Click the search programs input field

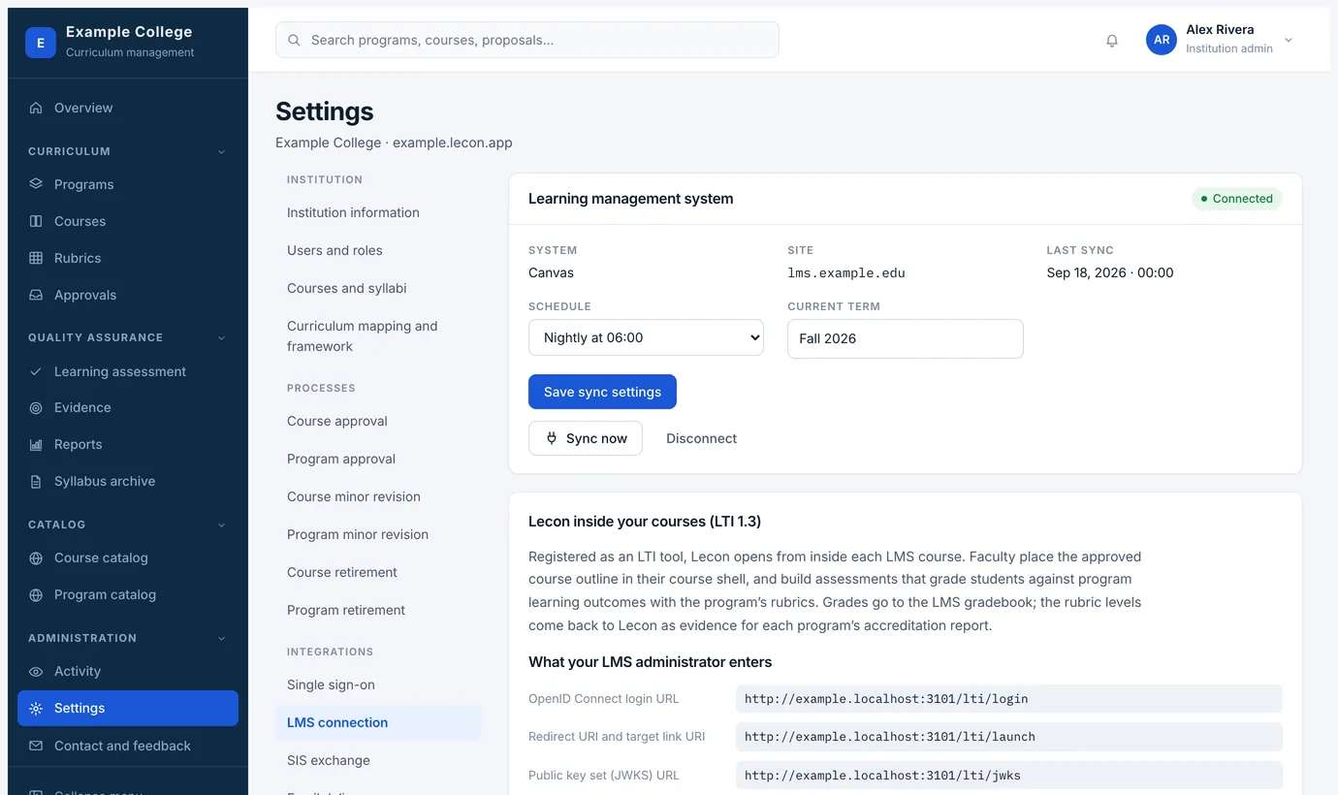527,40
